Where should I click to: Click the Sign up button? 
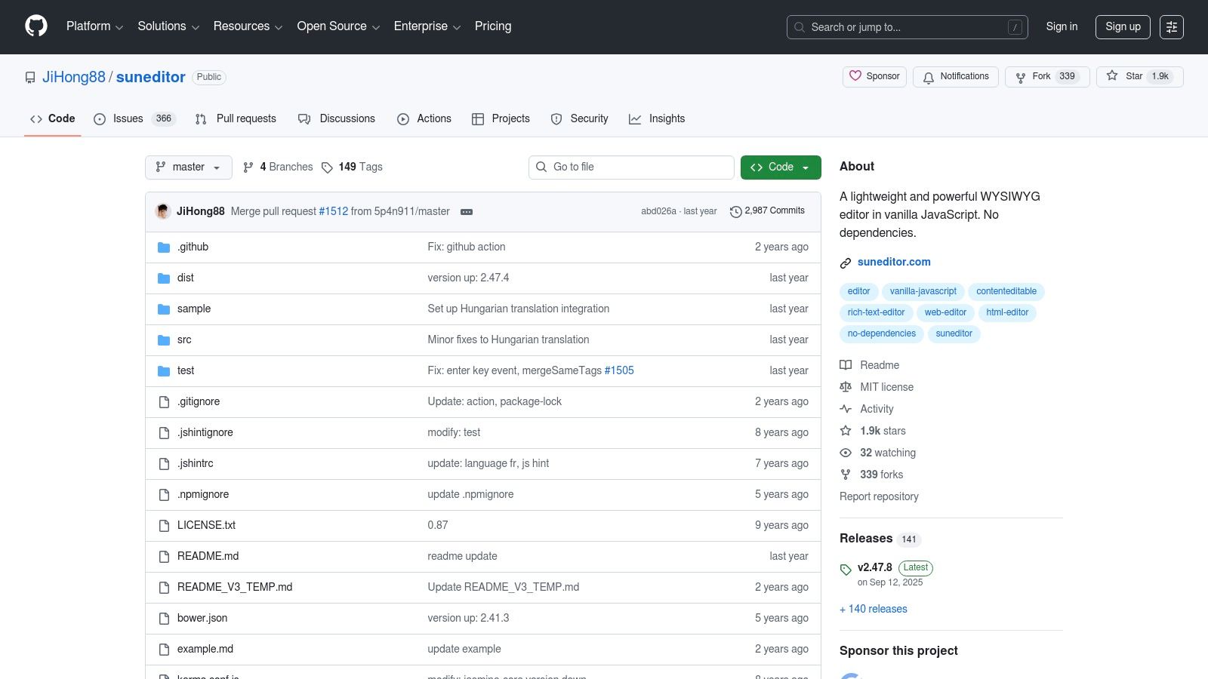click(x=1122, y=26)
